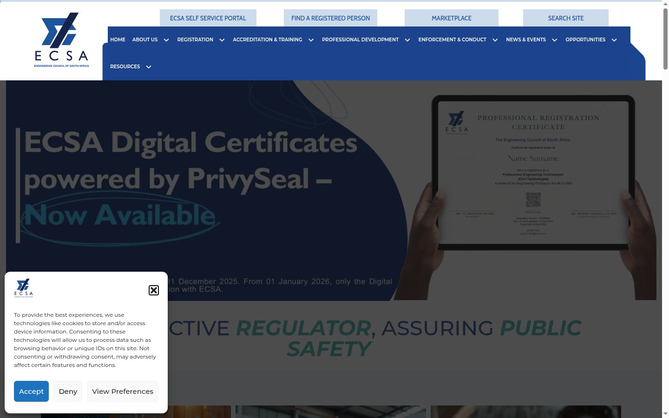Click the scrollbar up arrow
The height and width of the screenshot is (418, 669).
665,4
